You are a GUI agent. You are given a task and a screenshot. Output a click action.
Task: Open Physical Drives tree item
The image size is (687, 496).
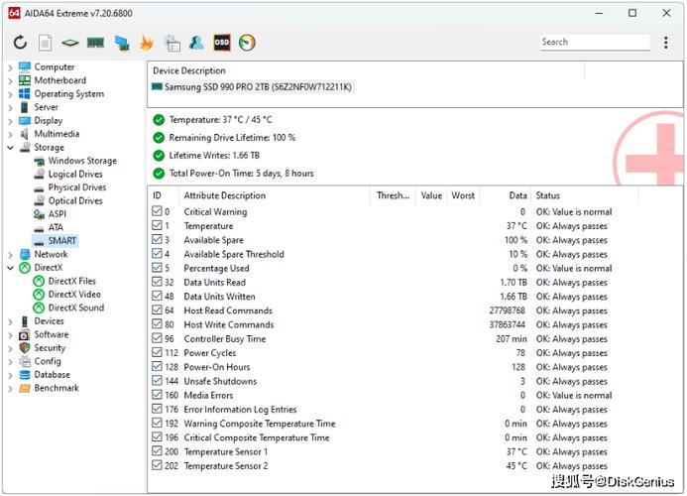click(76, 187)
